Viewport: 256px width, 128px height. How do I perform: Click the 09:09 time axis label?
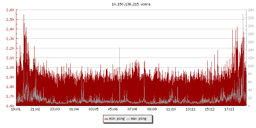click(152, 109)
